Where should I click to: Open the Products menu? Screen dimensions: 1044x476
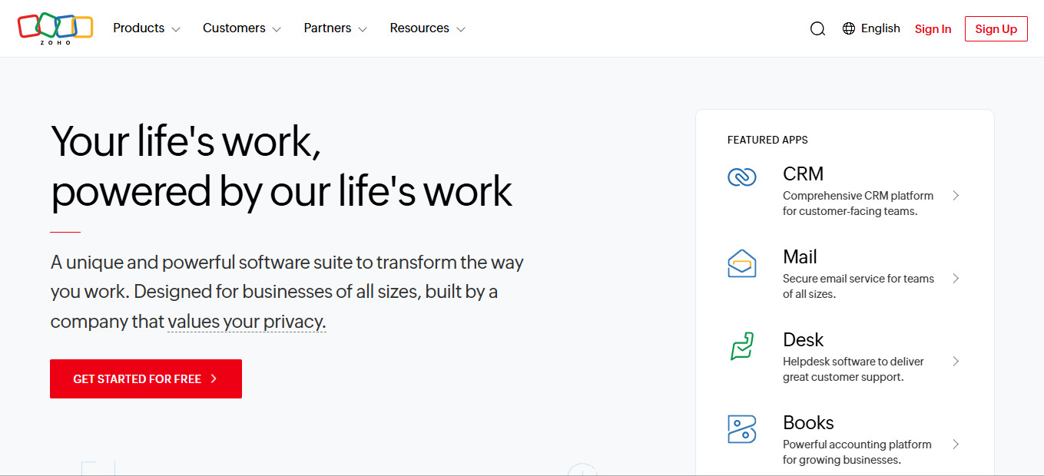pyautogui.click(x=145, y=28)
